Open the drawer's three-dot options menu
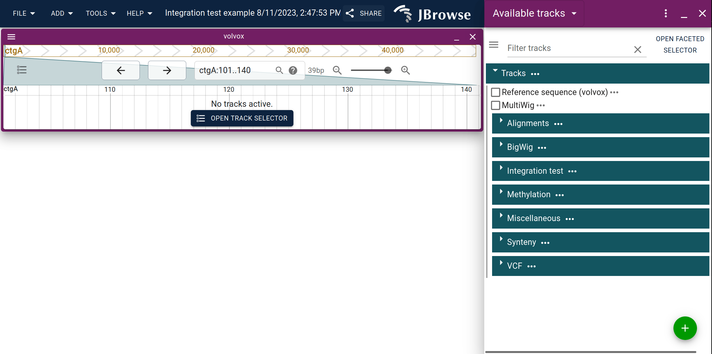The height and width of the screenshot is (354, 712). click(x=666, y=13)
